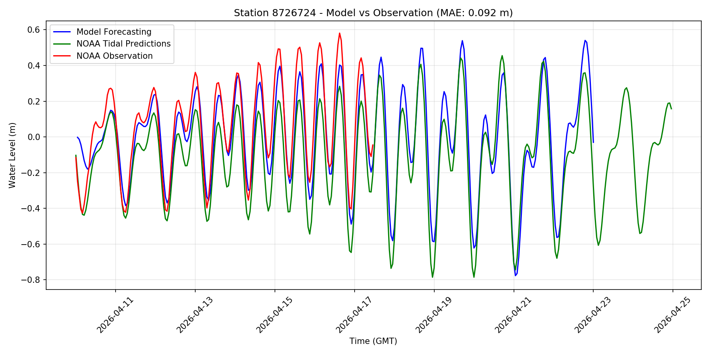Click the 0.0 y-axis tick label
This screenshot has height=355, width=710.
(34, 137)
